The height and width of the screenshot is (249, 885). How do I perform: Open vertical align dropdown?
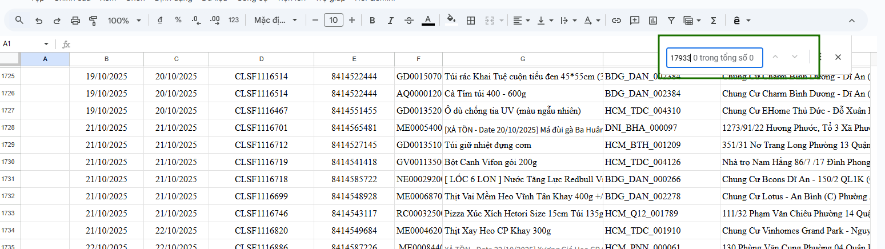(x=544, y=21)
